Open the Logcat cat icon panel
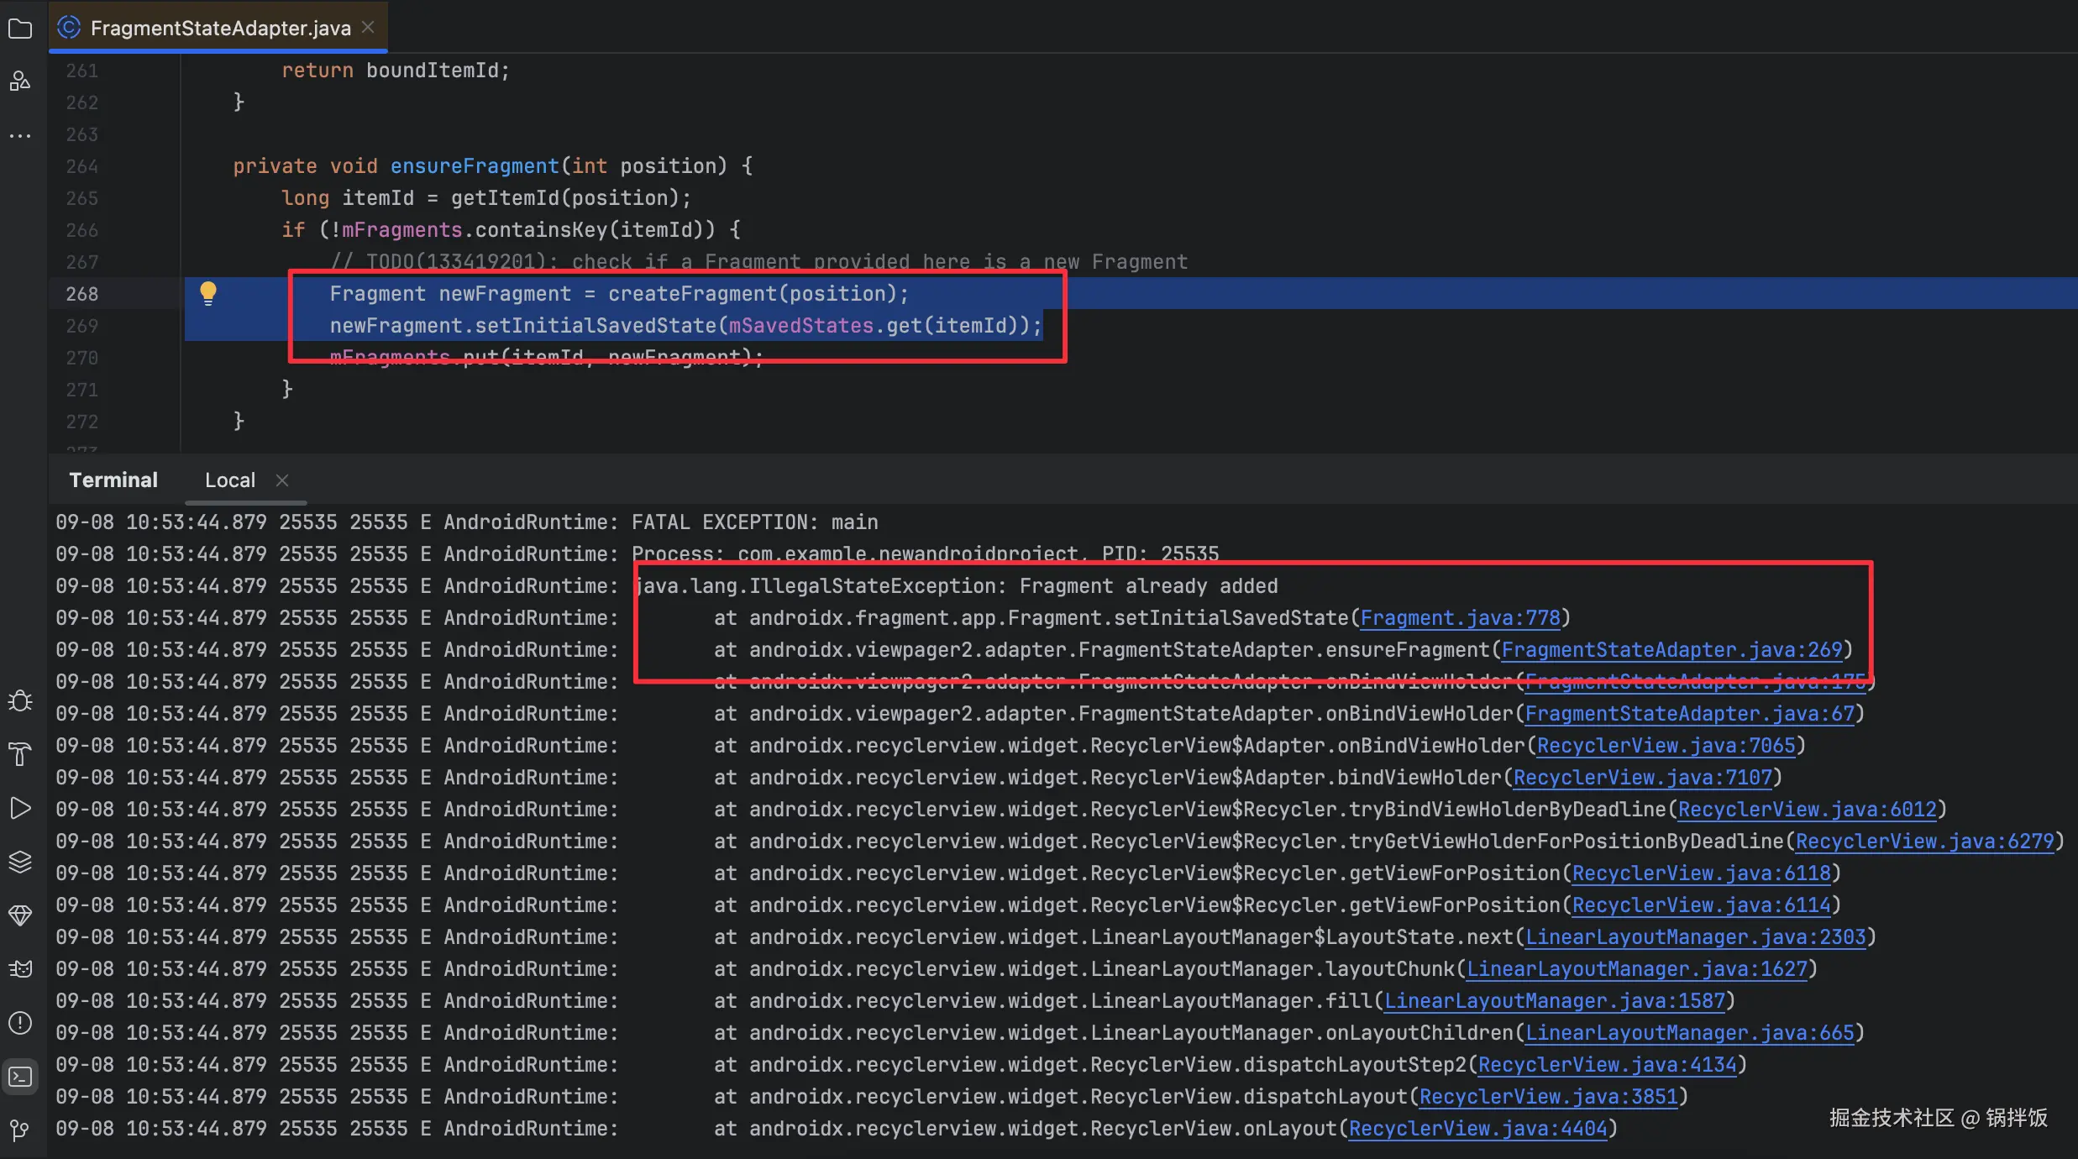The height and width of the screenshot is (1159, 2078). point(20,969)
